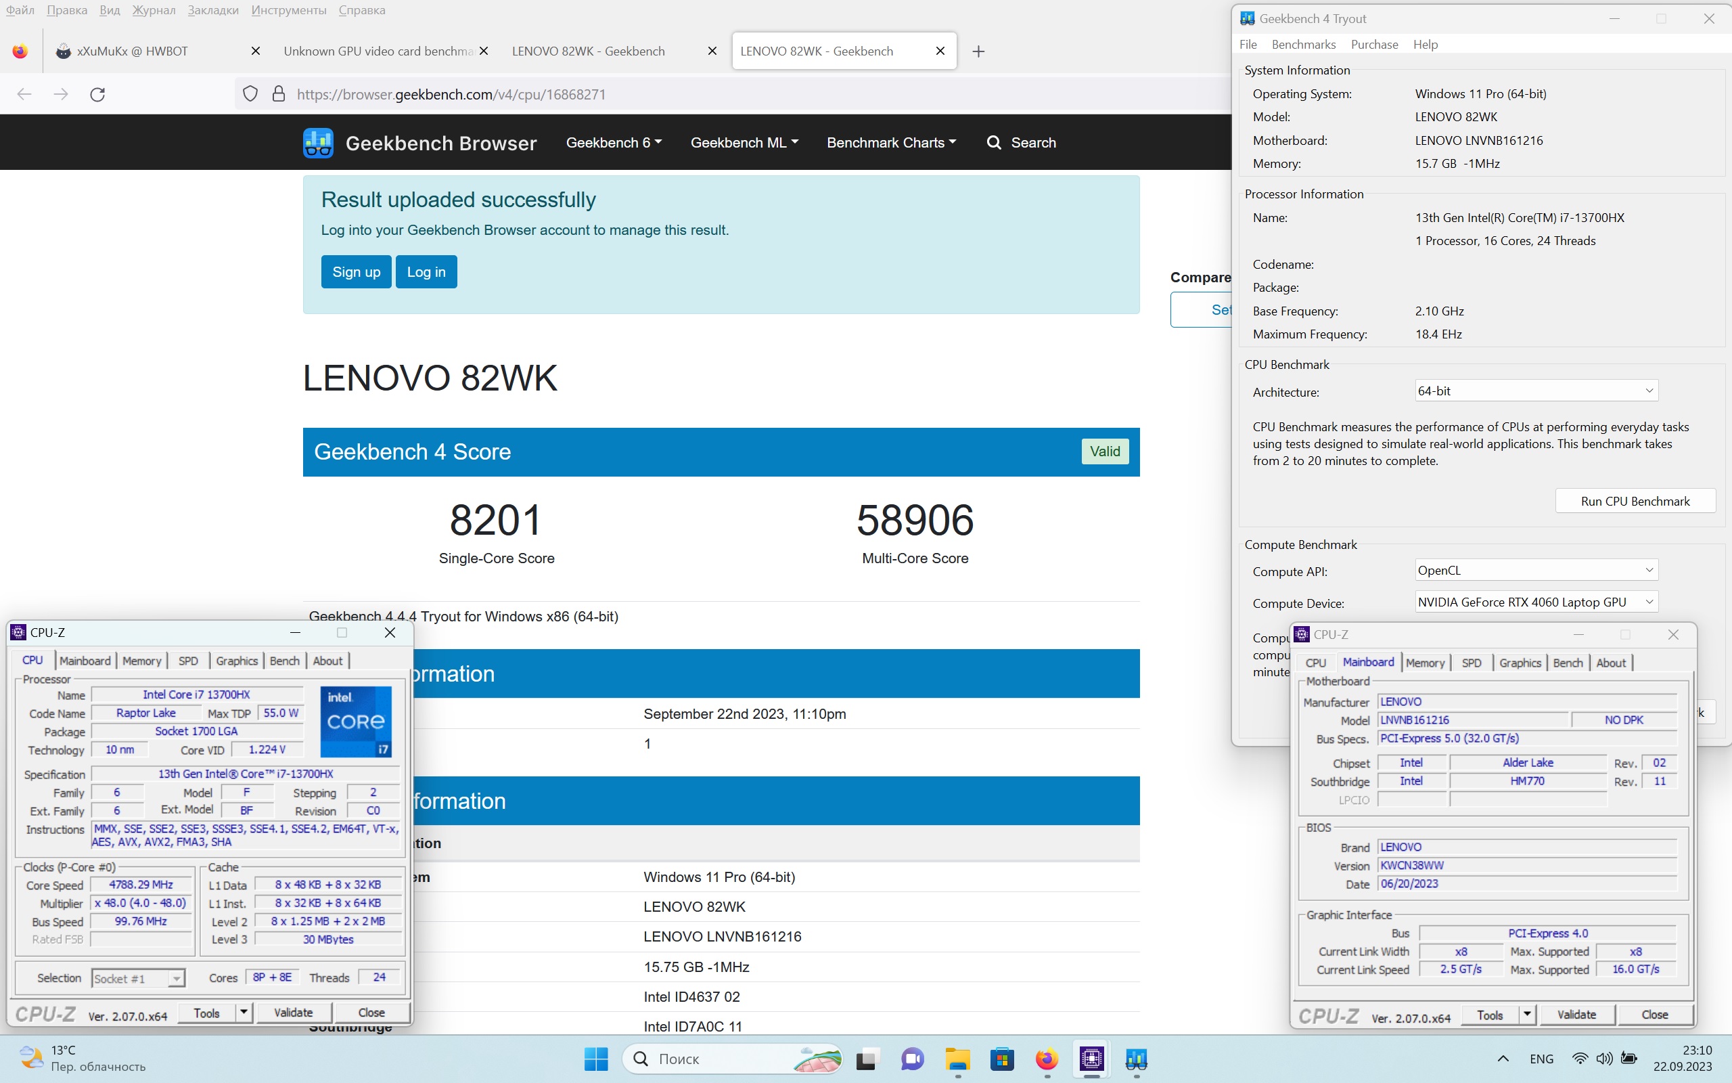The width and height of the screenshot is (1732, 1083).
Task: Switch to Geekbench on the taskbar
Action: [x=1137, y=1059]
